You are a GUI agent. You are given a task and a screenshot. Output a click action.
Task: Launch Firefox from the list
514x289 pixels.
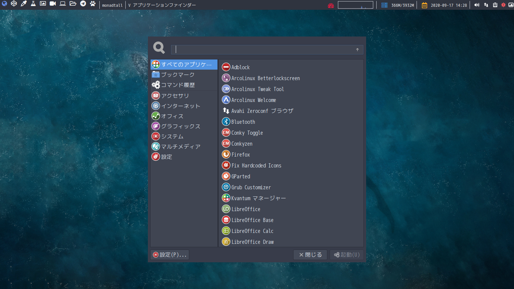[291, 155]
